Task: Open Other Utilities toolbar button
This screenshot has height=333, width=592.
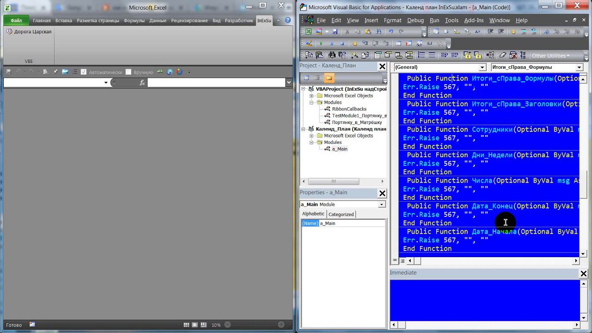Action: [x=550, y=56]
